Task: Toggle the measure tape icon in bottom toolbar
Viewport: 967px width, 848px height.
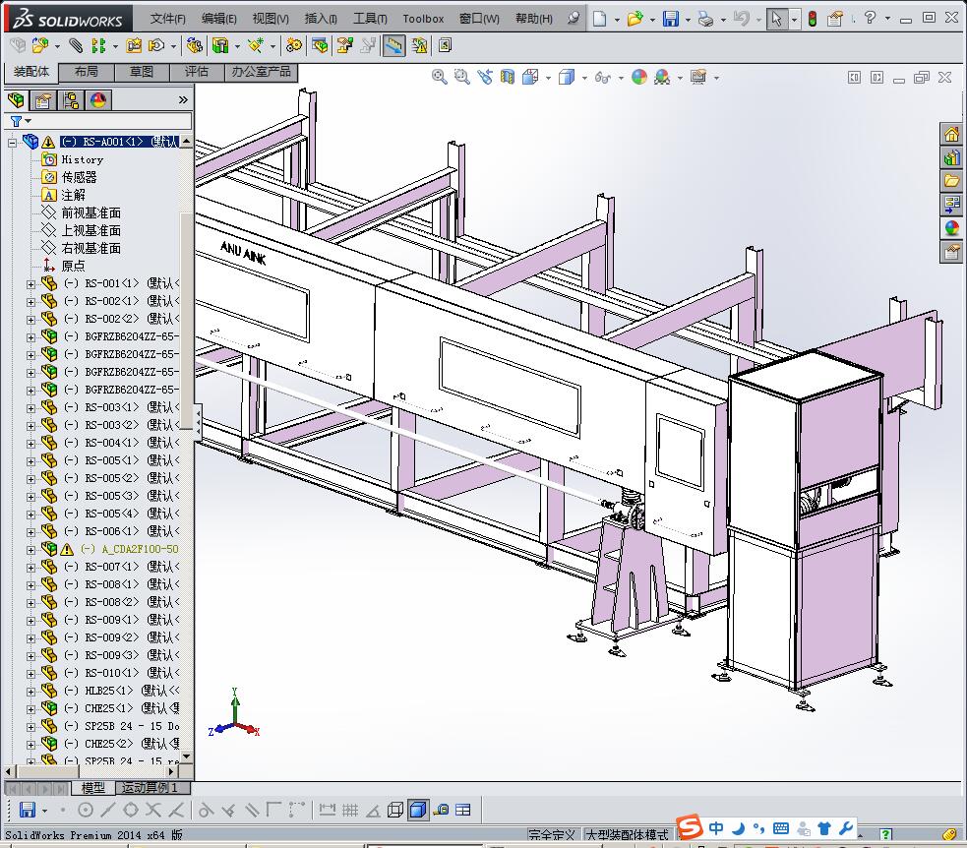Action: [441, 810]
